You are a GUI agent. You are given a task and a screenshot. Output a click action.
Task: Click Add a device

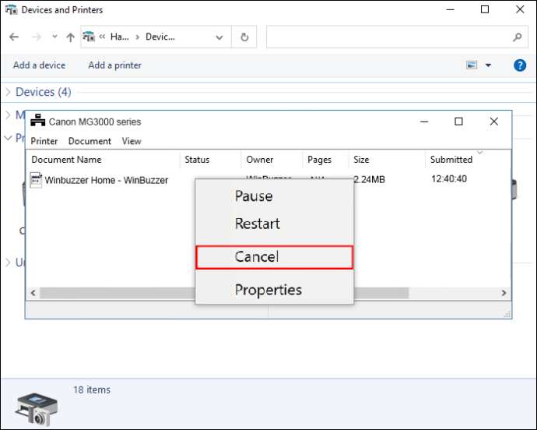click(x=40, y=65)
